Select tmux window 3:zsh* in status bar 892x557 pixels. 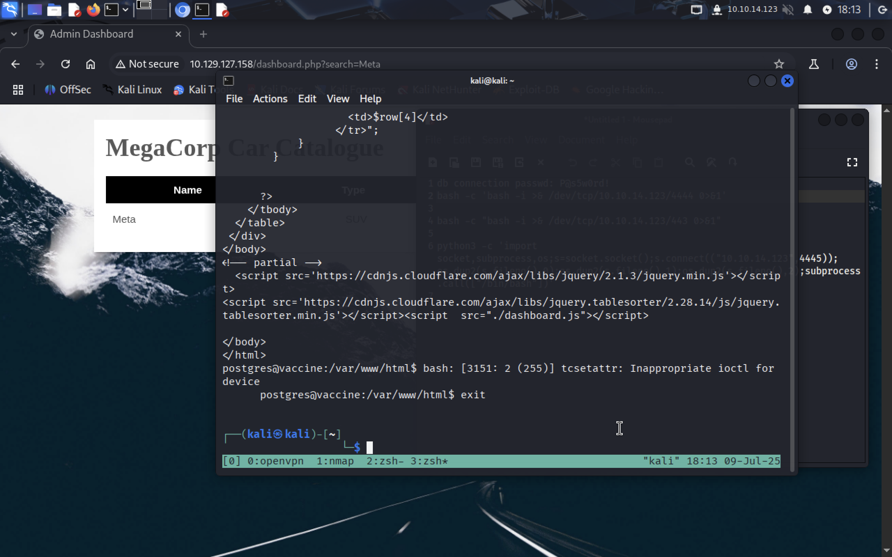point(429,461)
